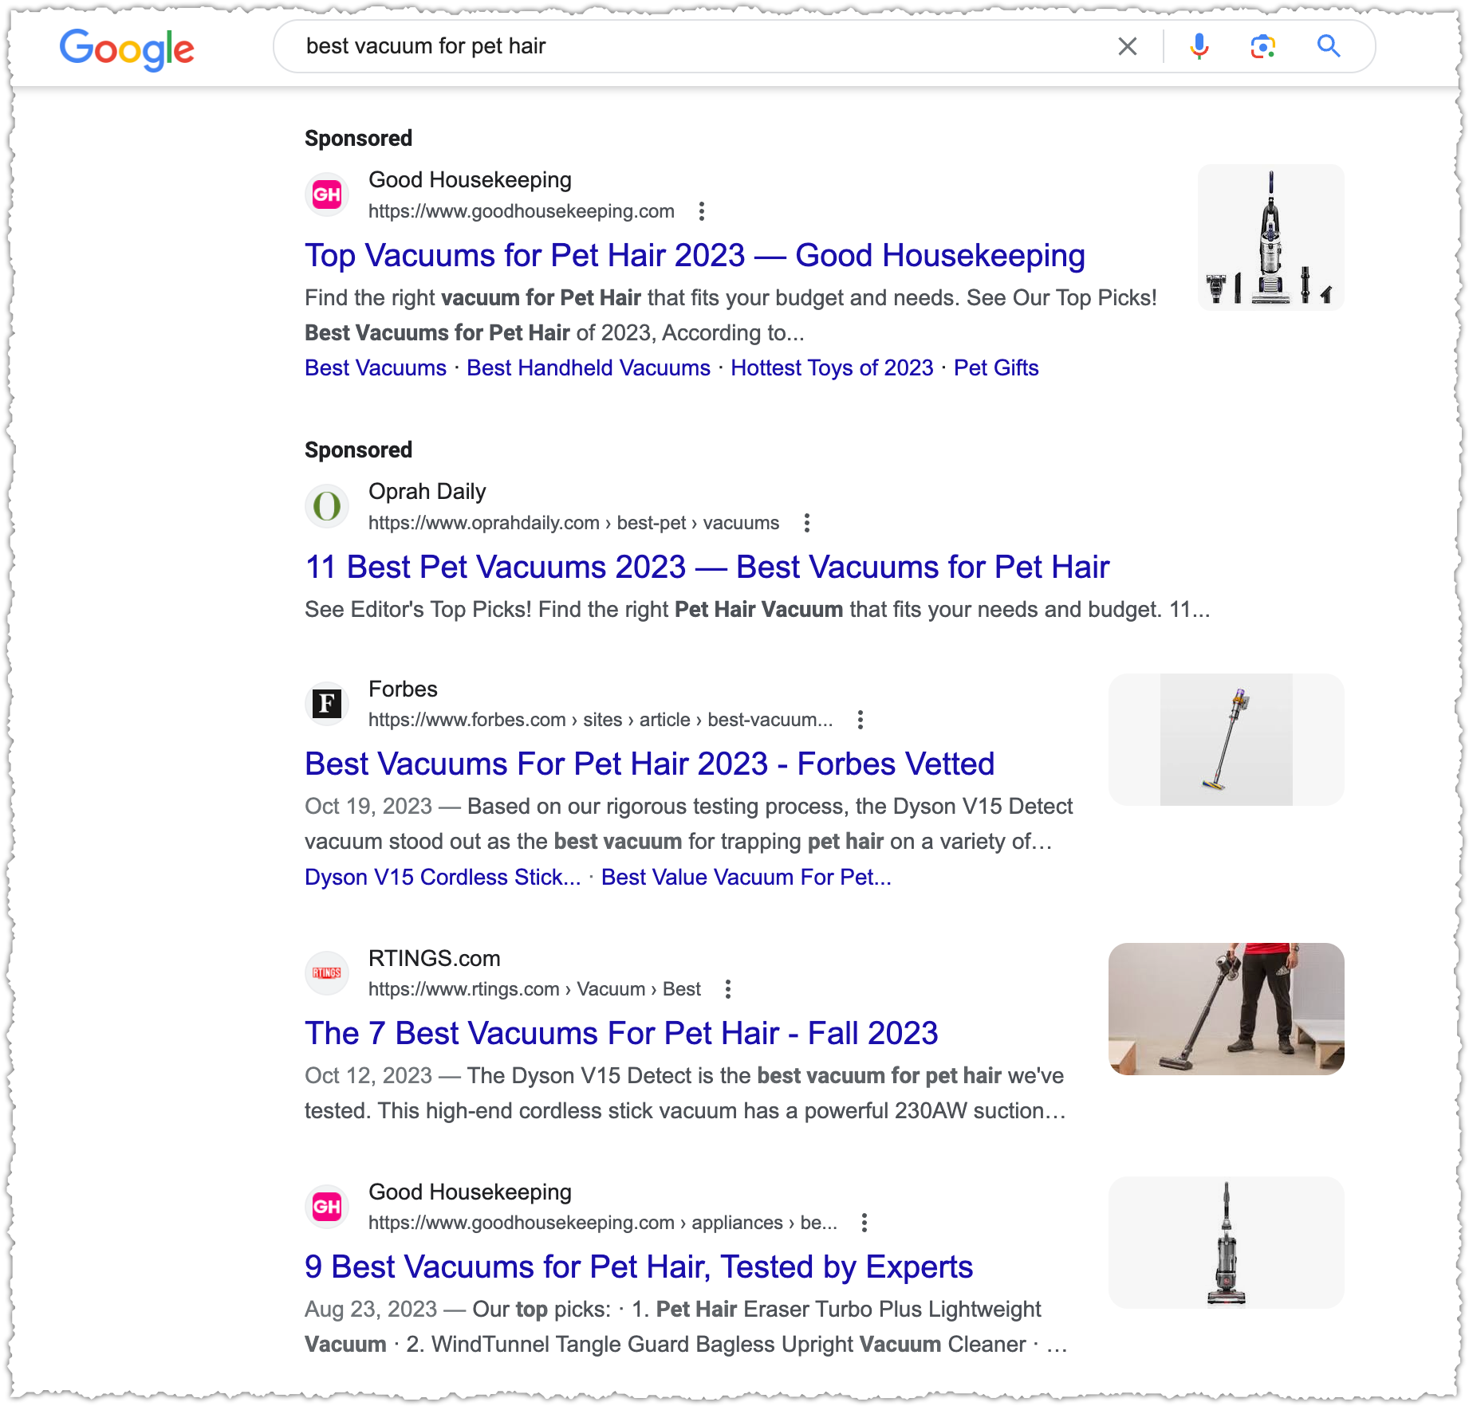Start voice search with microphone icon

(1199, 46)
